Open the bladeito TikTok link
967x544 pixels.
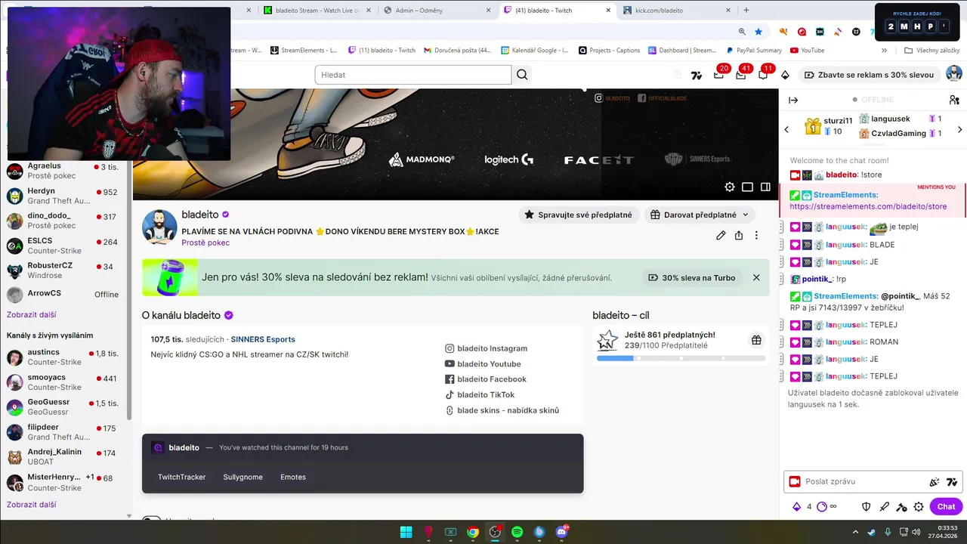click(x=480, y=394)
